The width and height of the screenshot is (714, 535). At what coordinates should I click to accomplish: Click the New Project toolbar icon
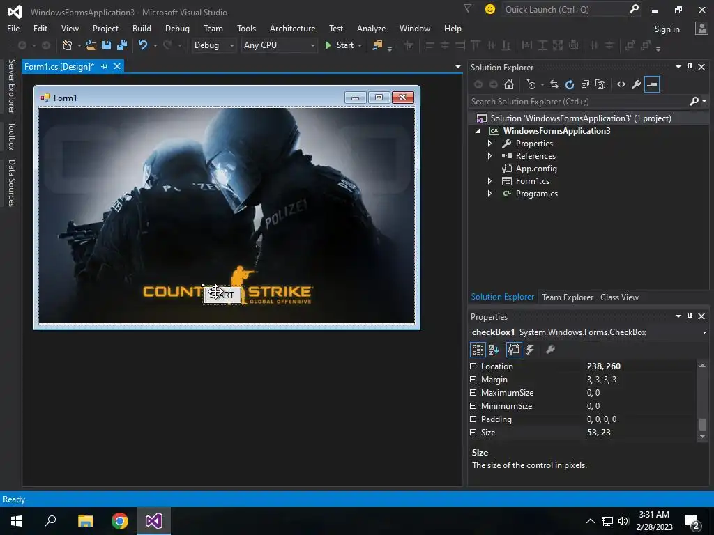pos(68,45)
